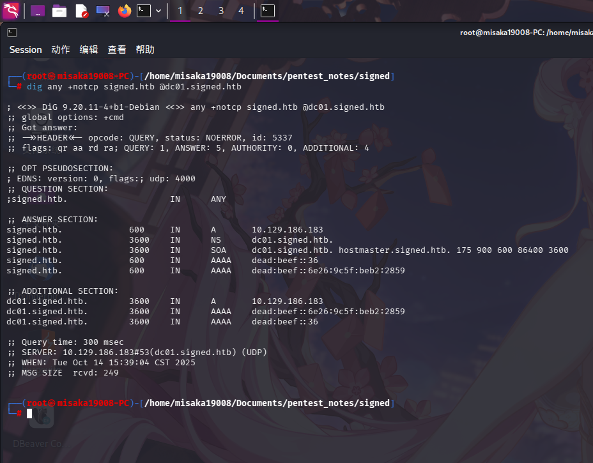Switch to workspace 2
The image size is (593, 463).
[201, 11]
